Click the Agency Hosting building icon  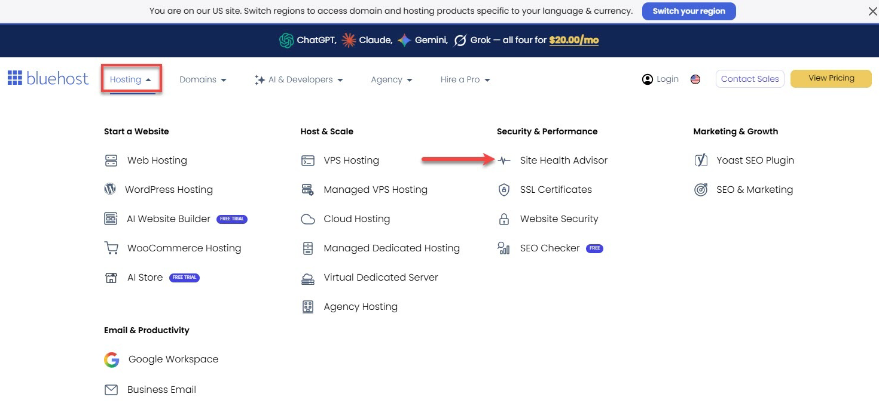click(308, 307)
